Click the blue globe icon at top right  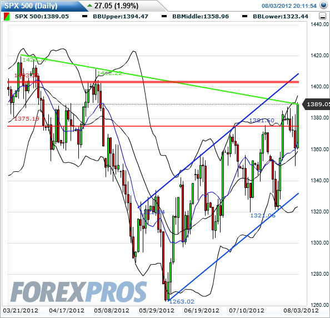(x=323, y=5)
